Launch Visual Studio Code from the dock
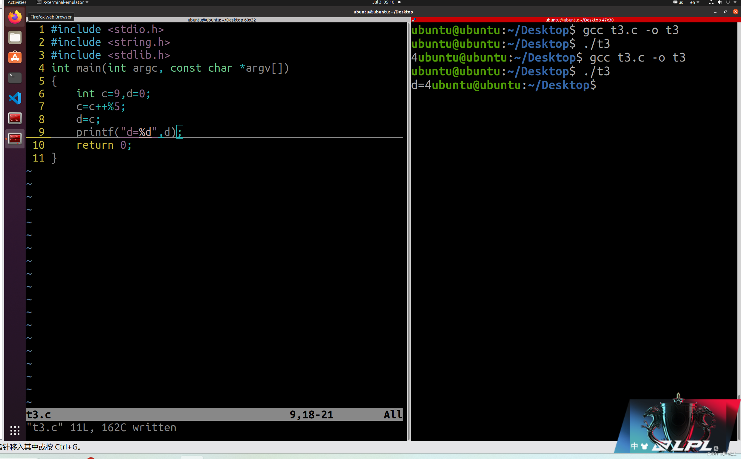Image resolution: width=741 pixels, height=459 pixels. point(15,98)
